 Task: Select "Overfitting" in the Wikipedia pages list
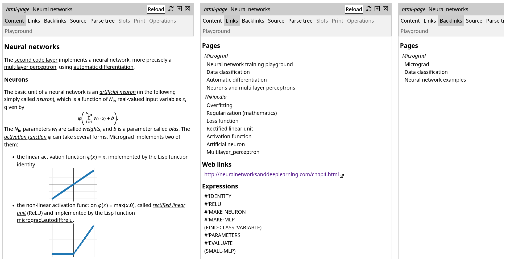[x=219, y=105]
